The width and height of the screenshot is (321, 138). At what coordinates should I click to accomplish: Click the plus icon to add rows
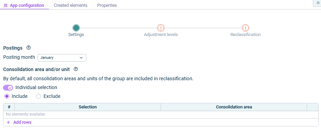pos(8,122)
